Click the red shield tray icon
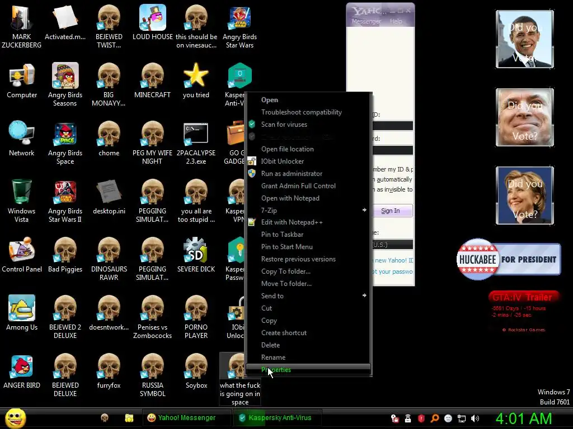The width and height of the screenshot is (573, 429). click(x=421, y=418)
